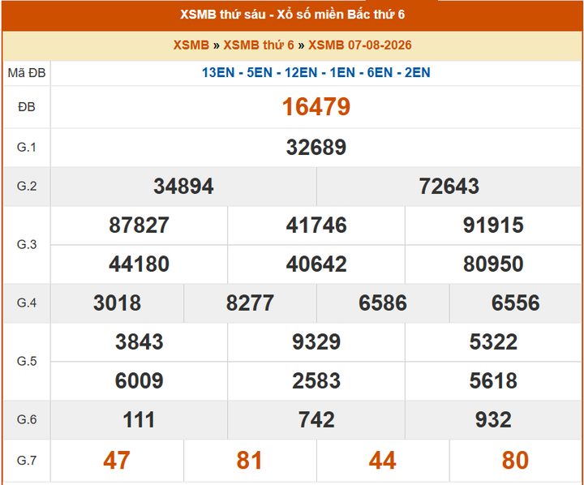Select G.2 result 34894
The width and height of the screenshot is (584, 485).
tap(183, 187)
